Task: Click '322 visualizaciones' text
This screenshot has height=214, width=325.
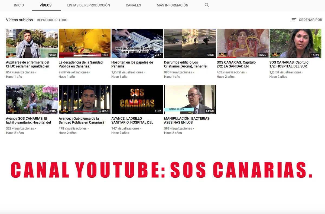Action: (x=20, y=128)
